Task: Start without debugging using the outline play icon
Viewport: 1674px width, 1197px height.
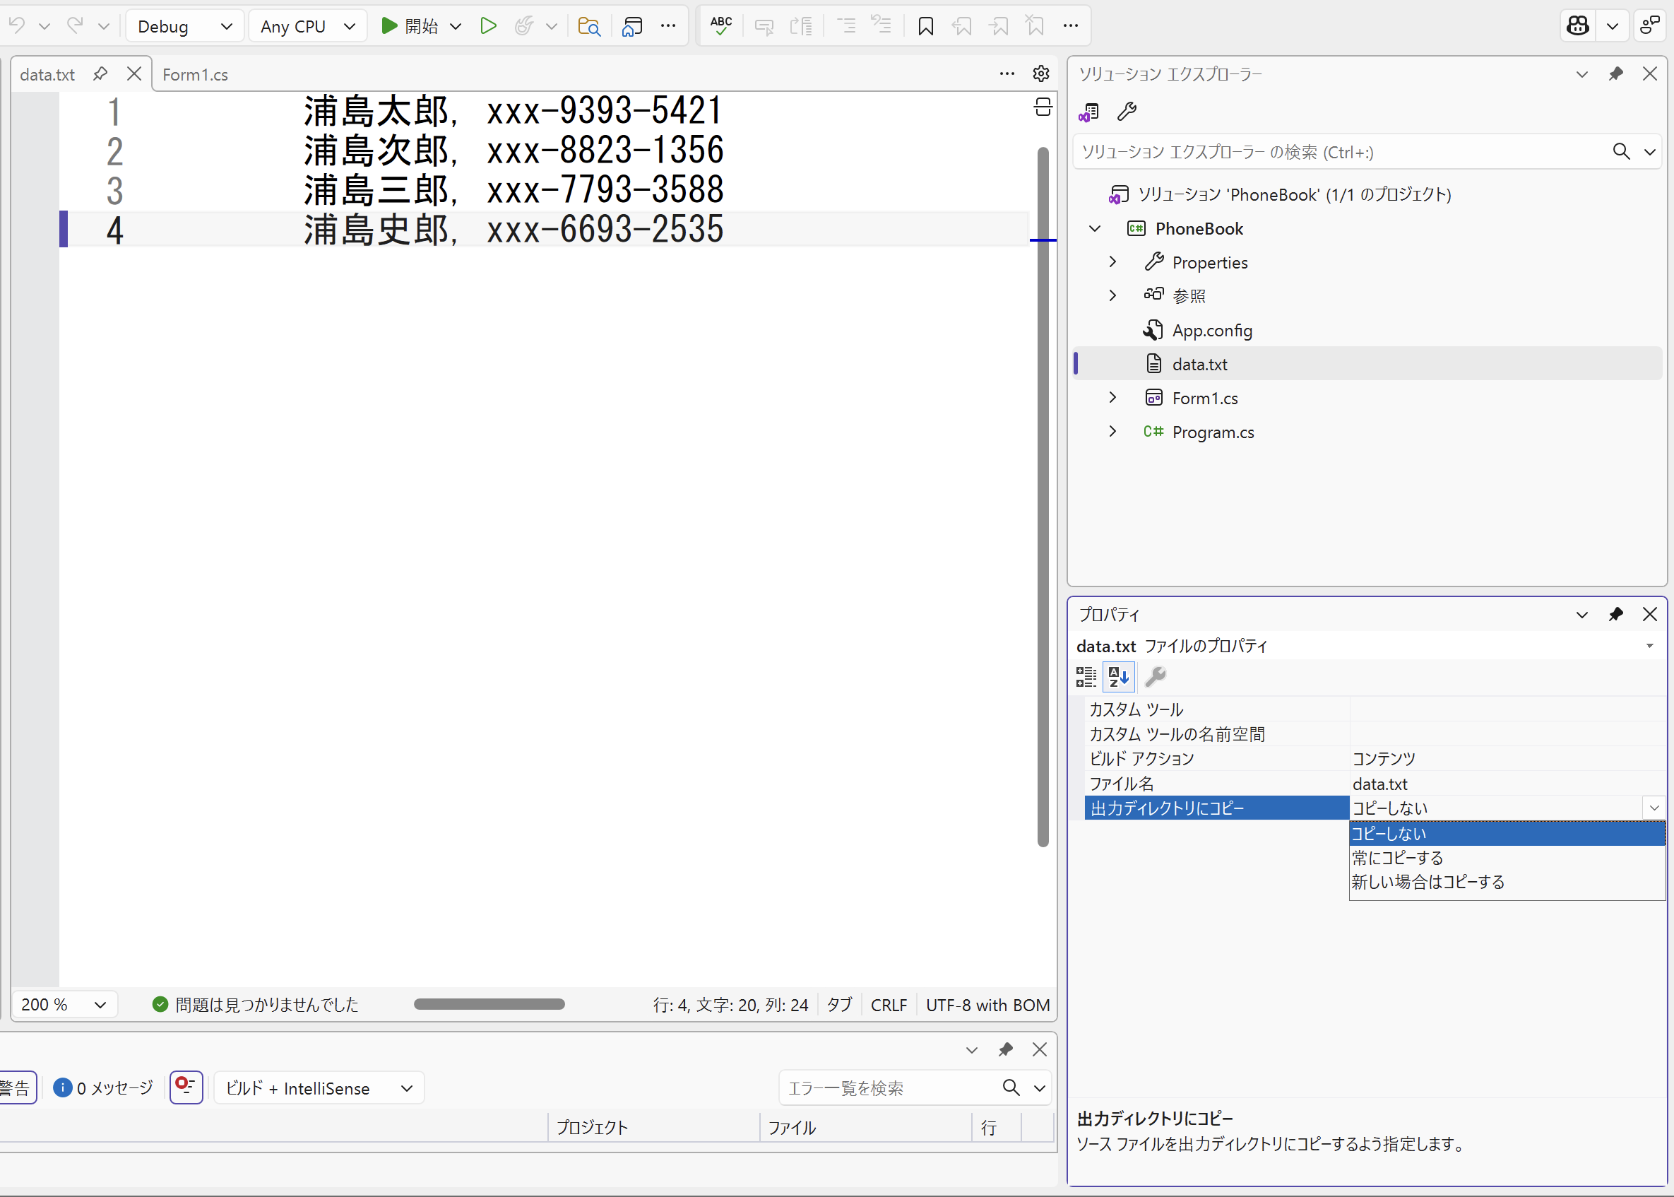Action: pyautogui.click(x=488, y=27)
